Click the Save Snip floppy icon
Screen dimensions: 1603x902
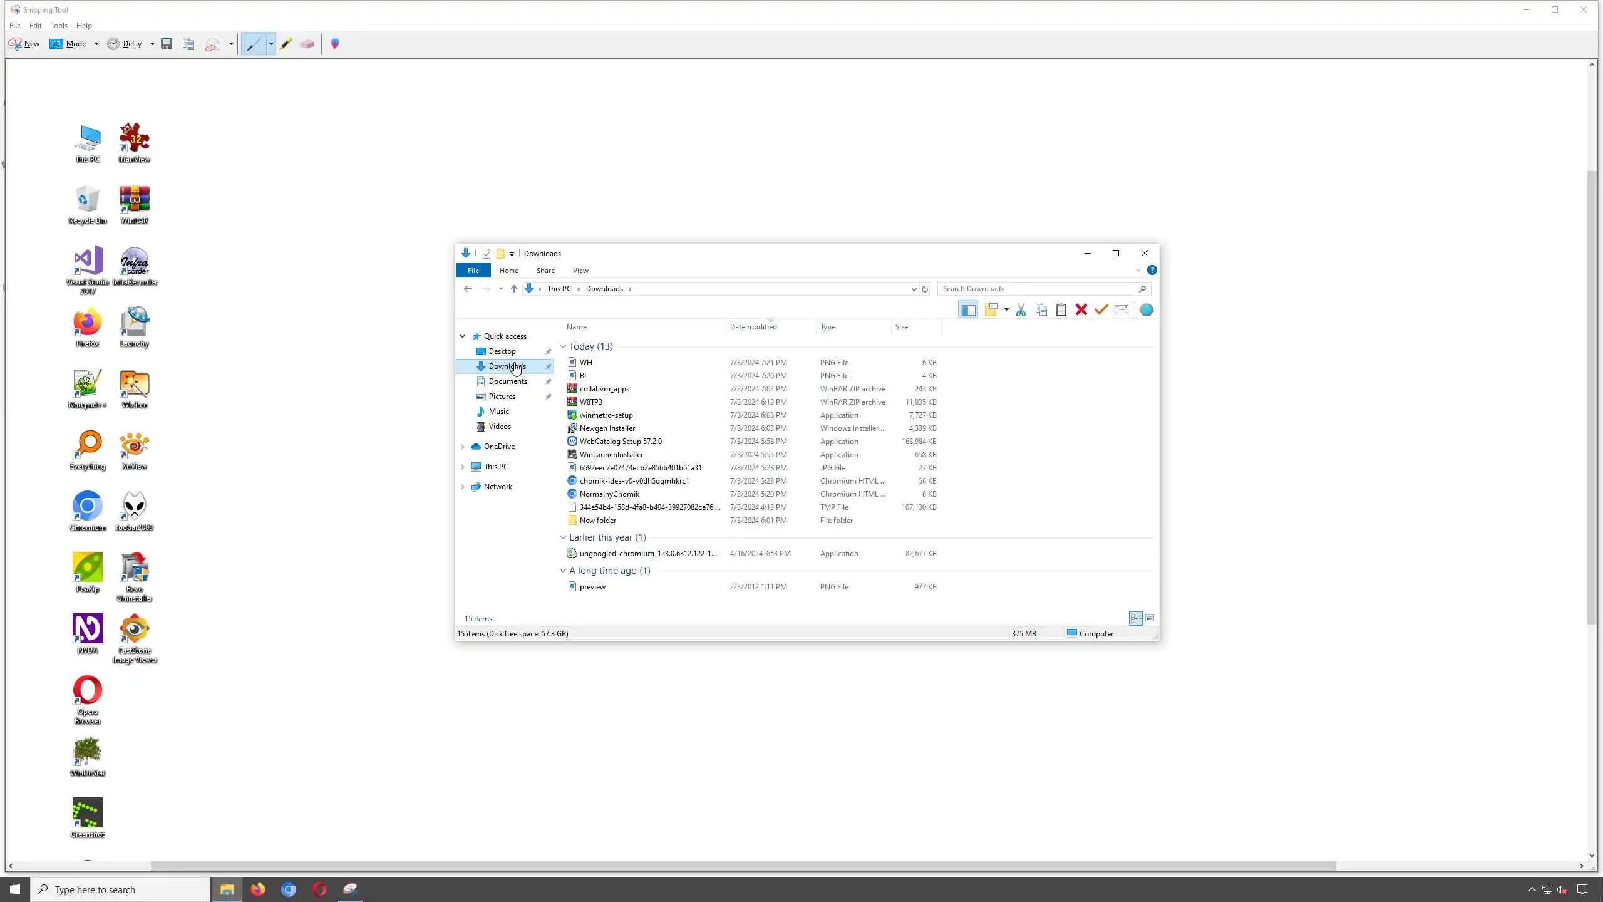(x=167, y=44)
